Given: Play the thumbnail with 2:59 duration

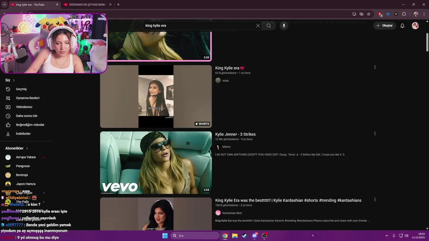Looking at the screenshot, I should 159,46.
